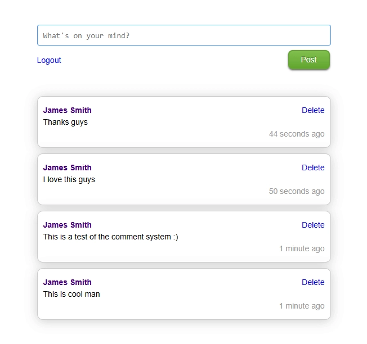Image resolution: width=367 pixels, height=344 pixels.
Task: Select the "I love this guys" comment text
Action: point(69,179)
